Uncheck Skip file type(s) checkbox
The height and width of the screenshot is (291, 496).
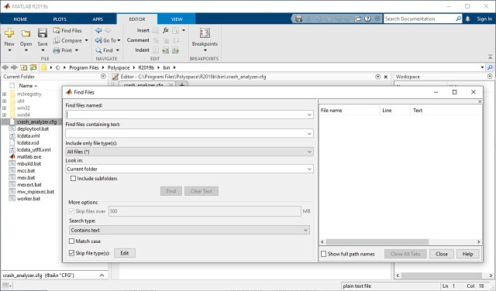(x=72, y=253)
